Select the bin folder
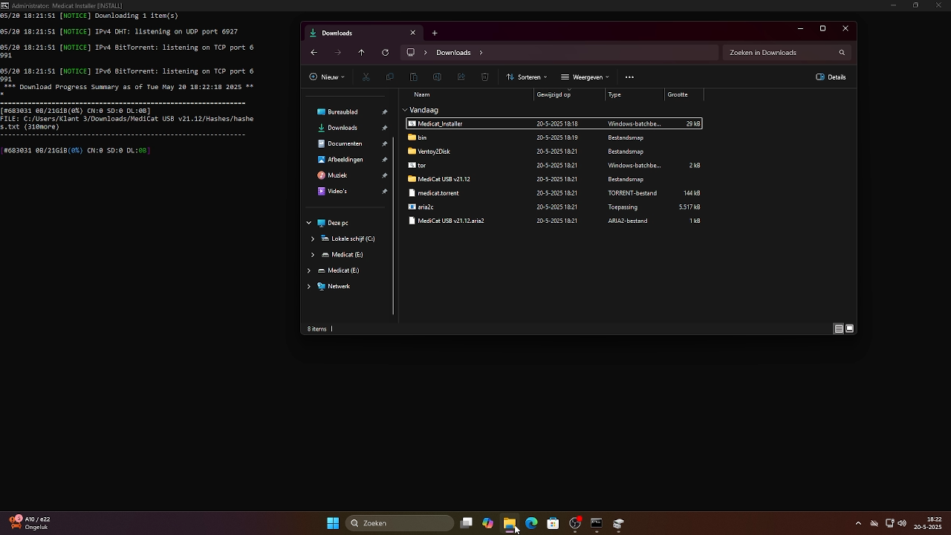This screenshot has width=951, height=535. (554, 137)
